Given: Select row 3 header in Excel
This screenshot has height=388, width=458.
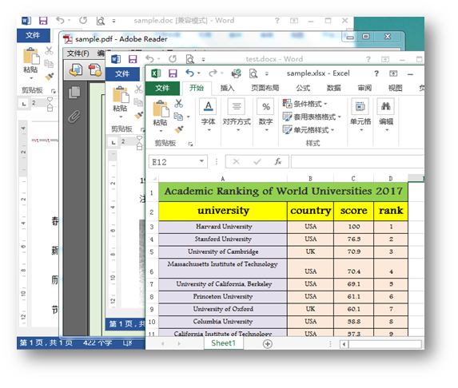Looking at the screenshot, I should [152, 227].
